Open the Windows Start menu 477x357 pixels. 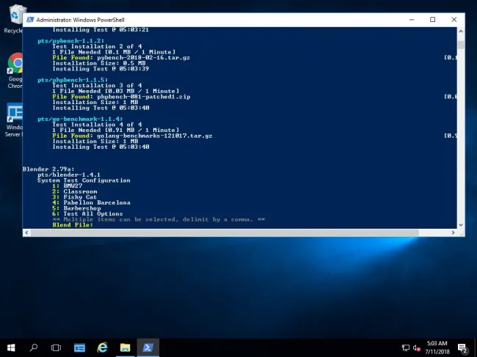pos(12,347)
